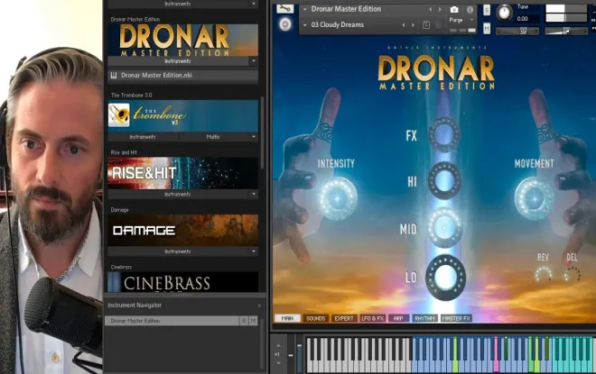The height and width of the screenshot is (374, 596).
Task: Open the wrench edit-mode icon
Action: pos(284,8)
